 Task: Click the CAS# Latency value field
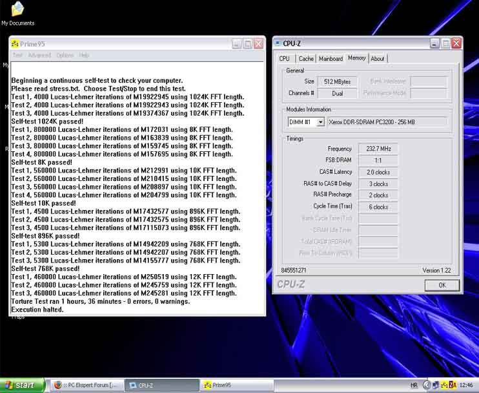[x=378, y=173]
